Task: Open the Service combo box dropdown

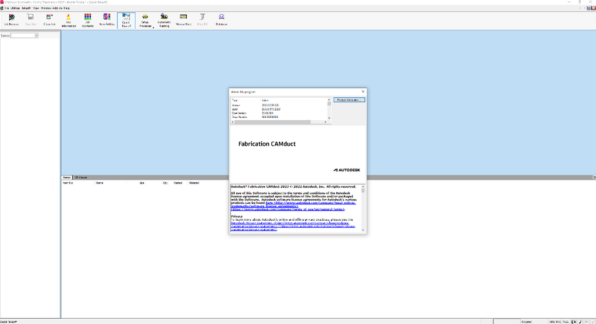Action: (x=36, y=35)
